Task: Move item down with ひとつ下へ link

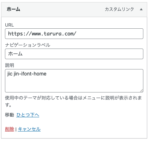Action: click(x=28, y=115)
